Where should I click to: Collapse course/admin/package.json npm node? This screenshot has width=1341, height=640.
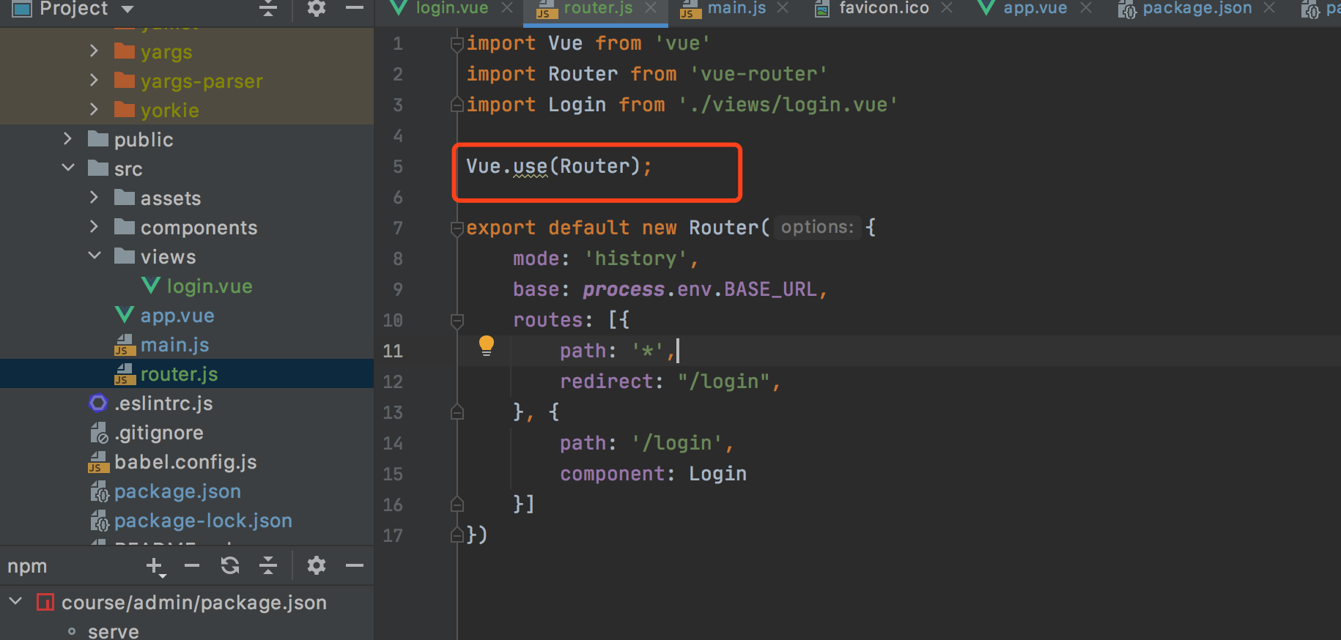tap(15, 602)
